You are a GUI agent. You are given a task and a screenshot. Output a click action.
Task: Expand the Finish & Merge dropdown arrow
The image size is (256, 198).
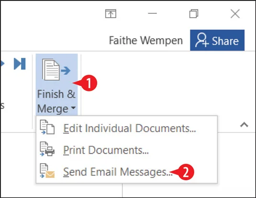click(x=73, y=108)
